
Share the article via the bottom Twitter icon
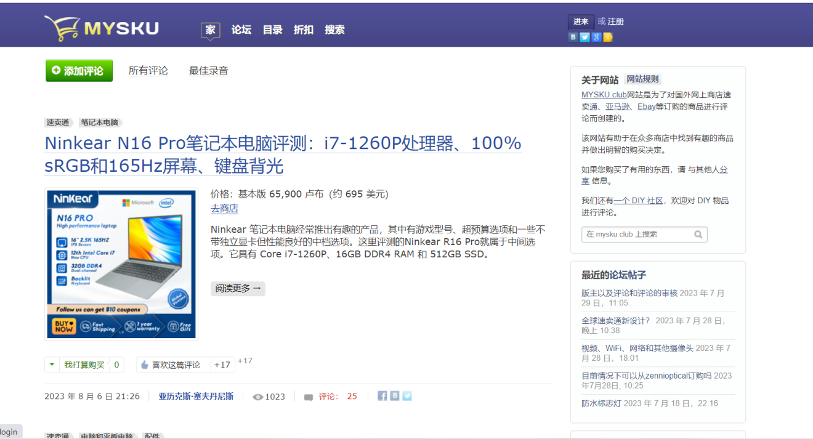407,395
